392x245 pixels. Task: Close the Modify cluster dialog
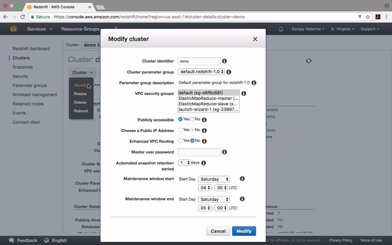point(255,39)
